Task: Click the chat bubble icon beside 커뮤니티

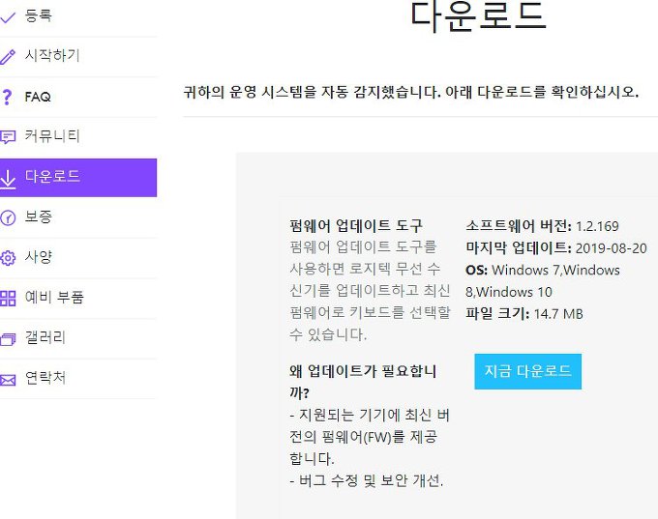Action: [8, 137]
